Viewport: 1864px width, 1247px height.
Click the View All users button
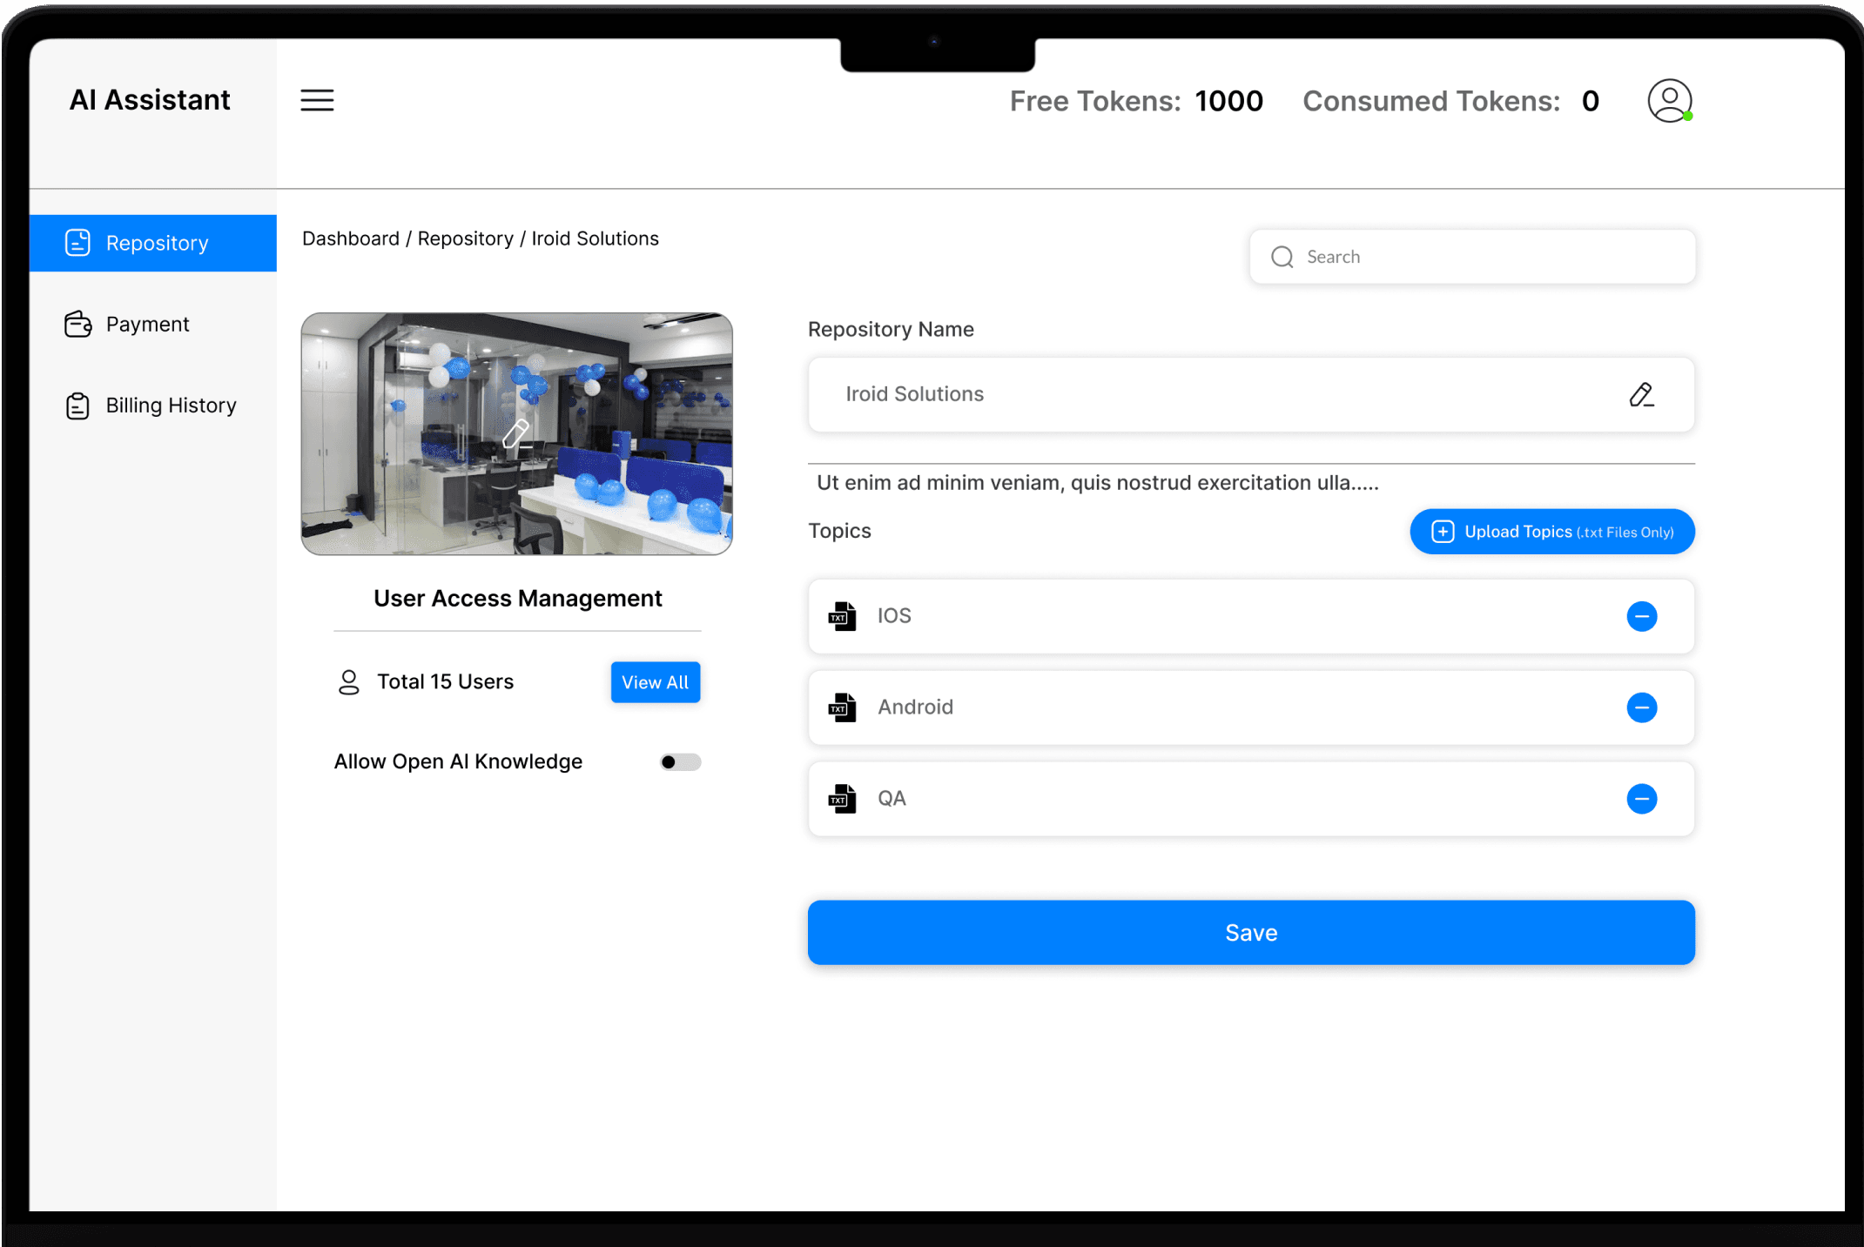655,682
